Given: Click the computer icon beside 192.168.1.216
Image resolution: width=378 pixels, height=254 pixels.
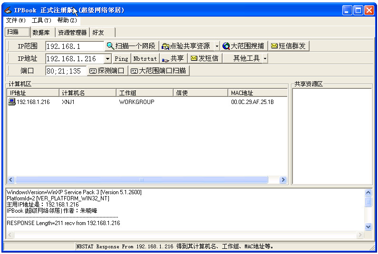Looking at the screenshot, I should [11, 102].
